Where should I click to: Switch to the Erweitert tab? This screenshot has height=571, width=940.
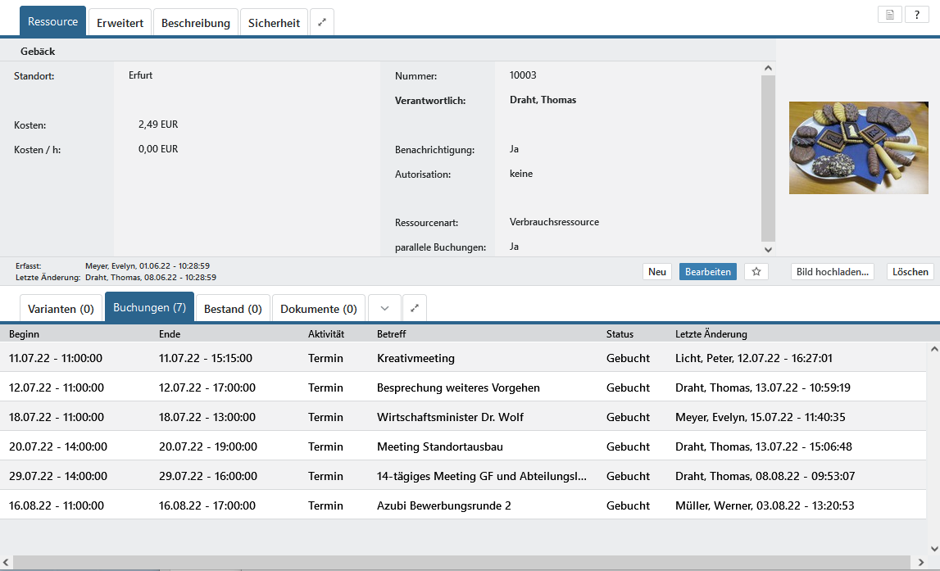click(120, 23)
